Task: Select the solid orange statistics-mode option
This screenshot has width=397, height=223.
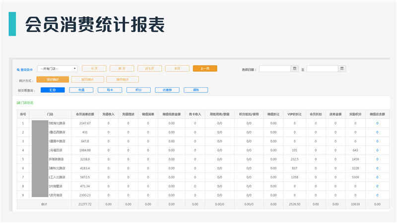Action: (x=53, y=79)
